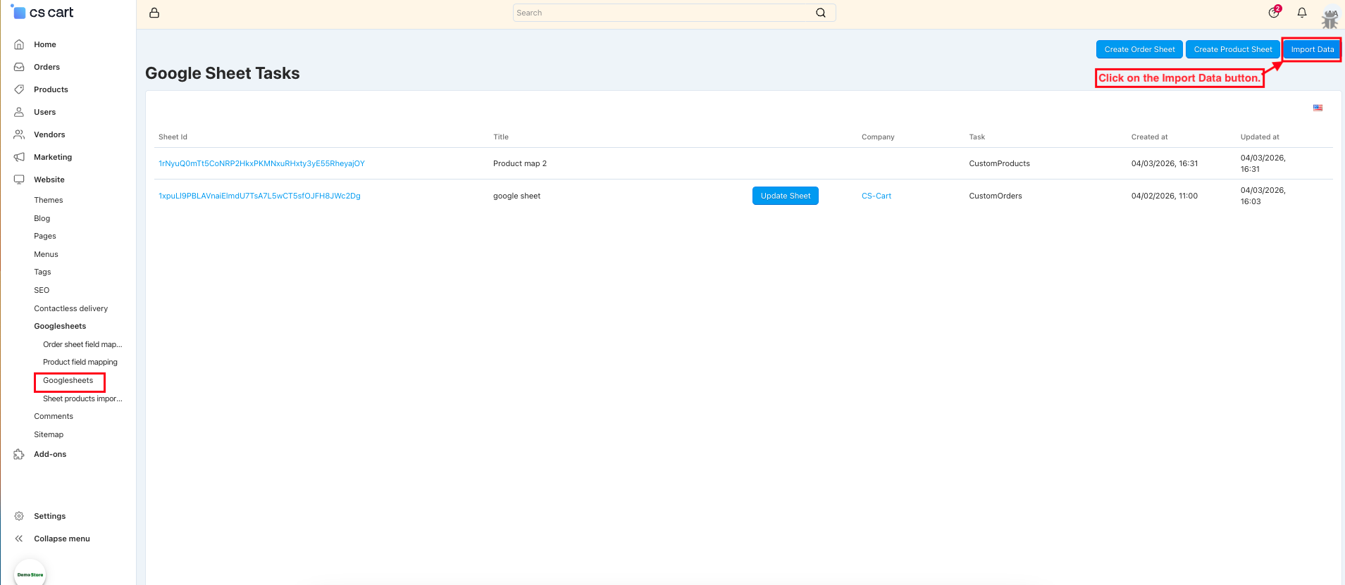
Task: Click the Updated at column header
Action: [x=1260, y=137]
